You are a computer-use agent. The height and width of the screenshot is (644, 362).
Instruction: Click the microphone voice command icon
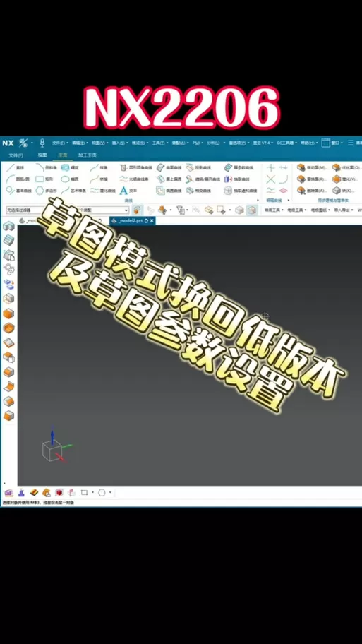[x=42, y=143]
